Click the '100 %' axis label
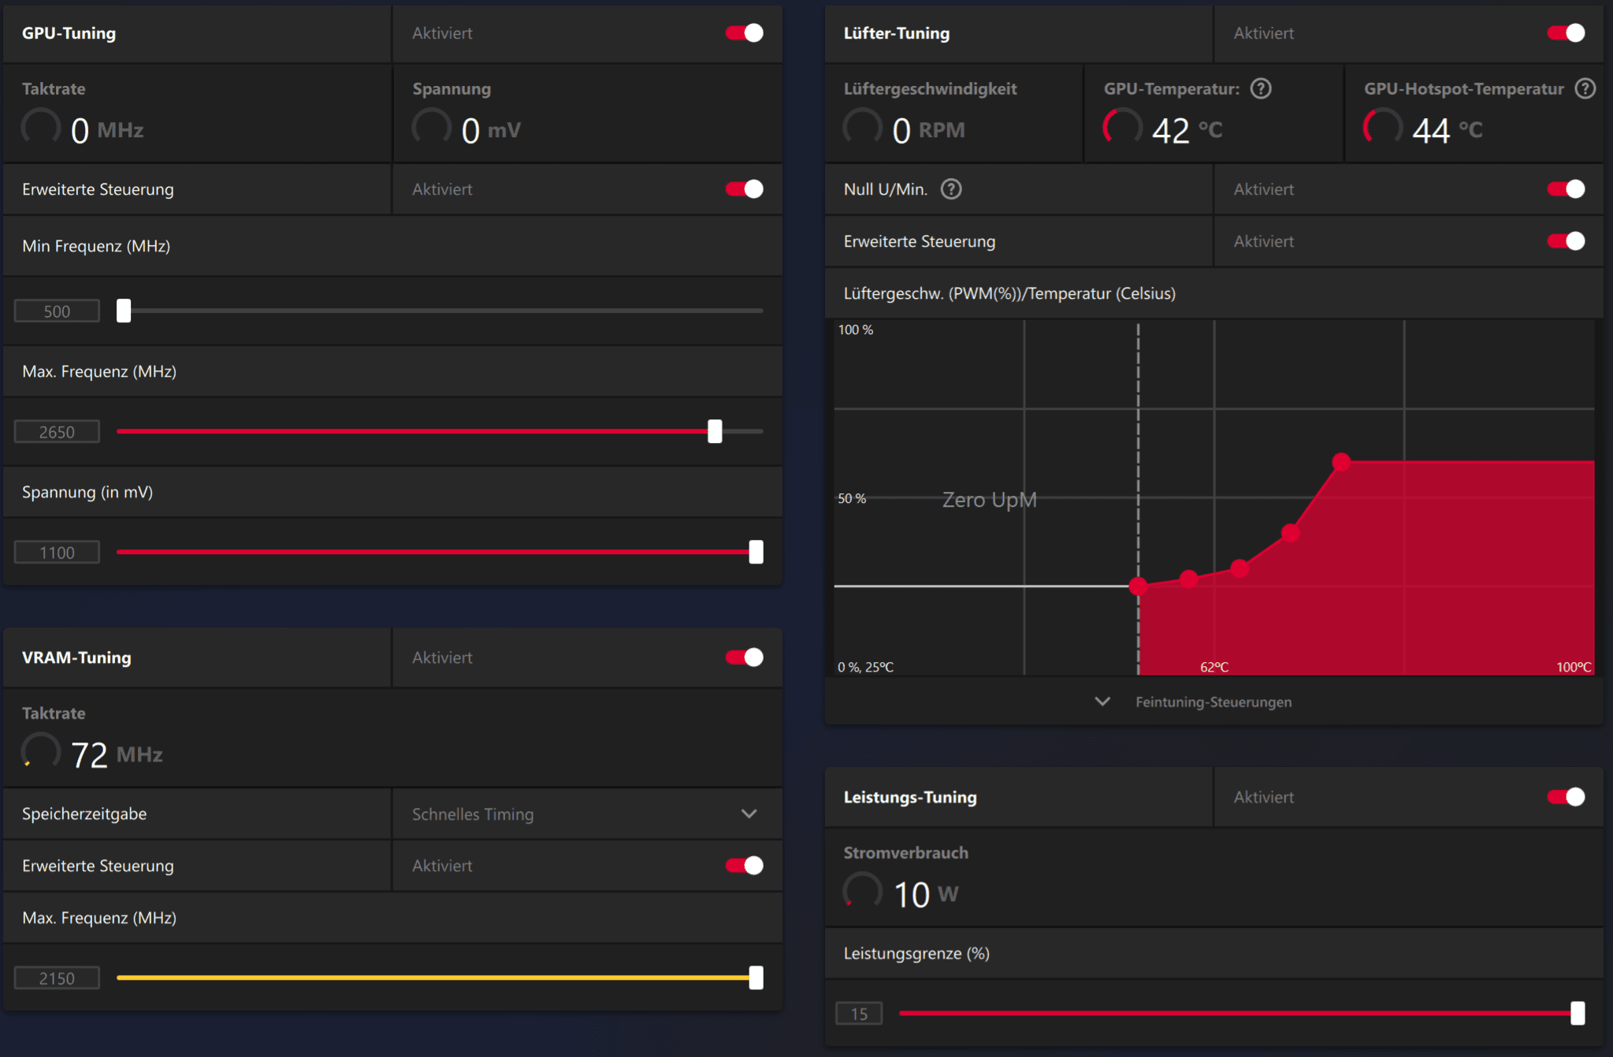The image size is (1613, 1057). 856,329
